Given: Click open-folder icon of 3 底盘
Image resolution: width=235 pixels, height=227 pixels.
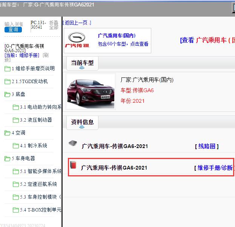Looking at the screenshot, I should tap(8, 94).
